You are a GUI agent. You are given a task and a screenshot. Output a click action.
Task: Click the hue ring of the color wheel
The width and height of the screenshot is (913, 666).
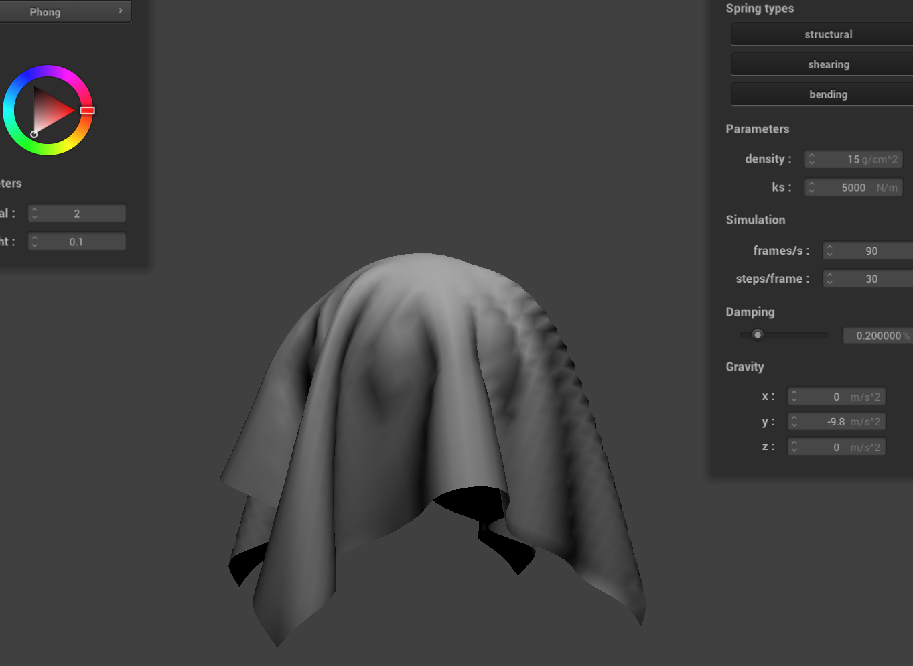click(48, 72)
